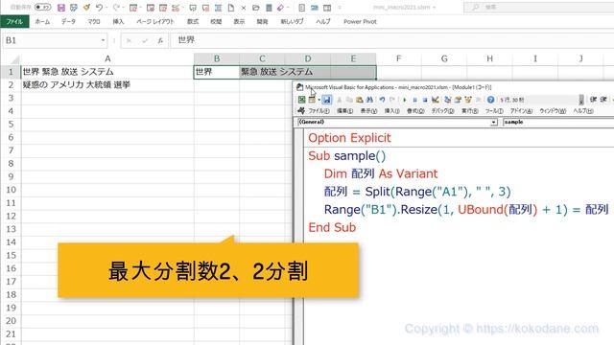Click the search box in Excel title bar
The width and height of the screenshot is (614, 345).
(539, 7)
